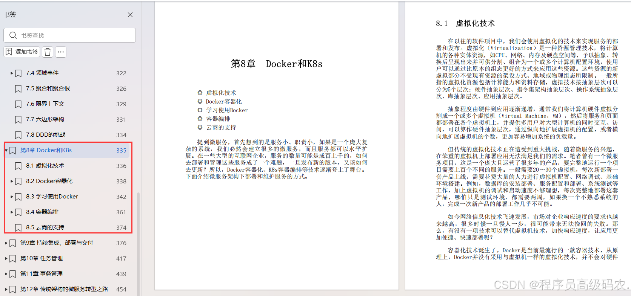631x296 pixels.
Task: Click the bullet item 学习使用Docker on the page
Action: (227, 110)
